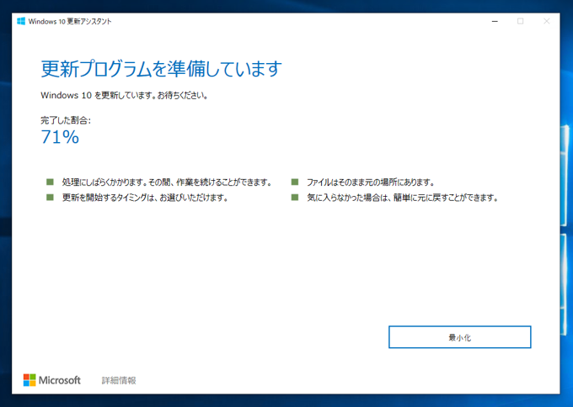Image resolution: width=573 pixels, height=407 pixels.
Task: Click the Windows logo in title bar
Action: [21, 21]
